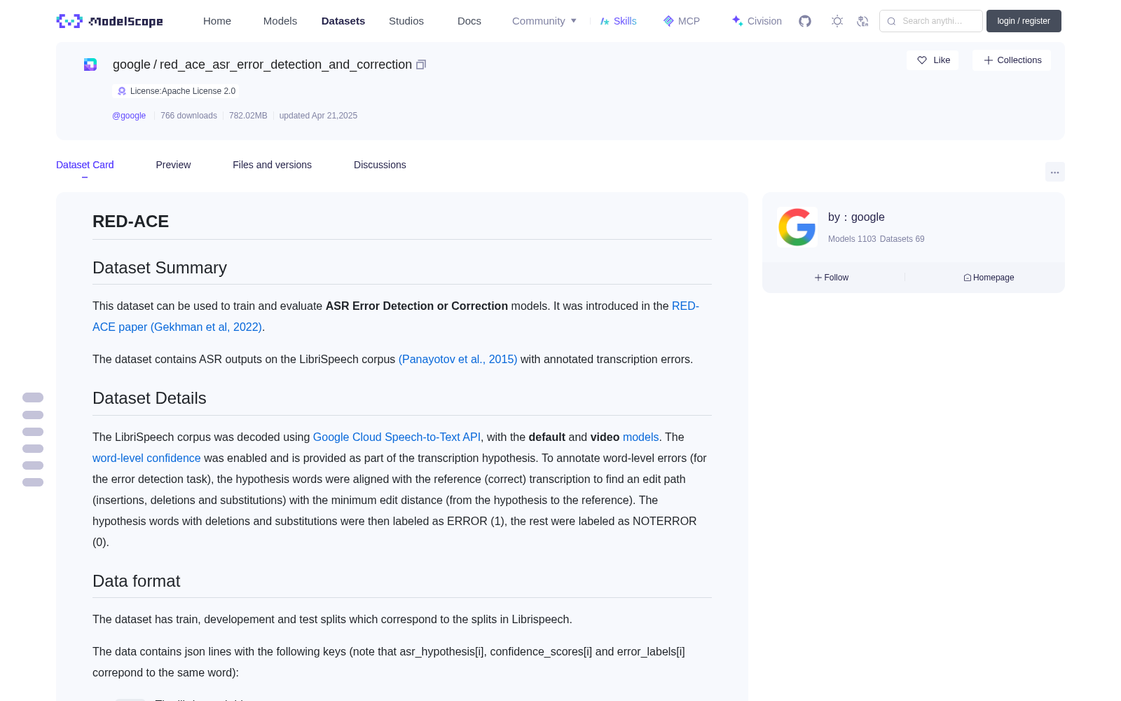The width and height of the screenshot is (1121, 701).
Task: Open the Panayotov et al., 2015 link
Action: coord(458,359)
